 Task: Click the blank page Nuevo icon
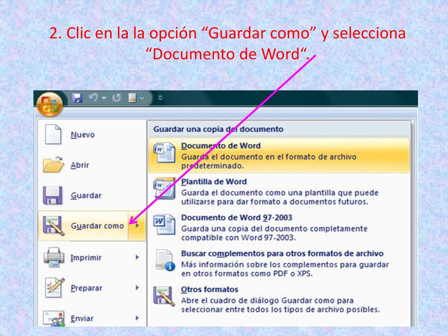53,134
